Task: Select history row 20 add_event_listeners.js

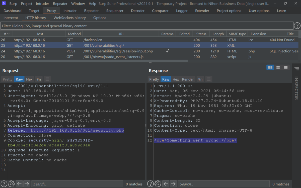Action: [x=149, y=57]
